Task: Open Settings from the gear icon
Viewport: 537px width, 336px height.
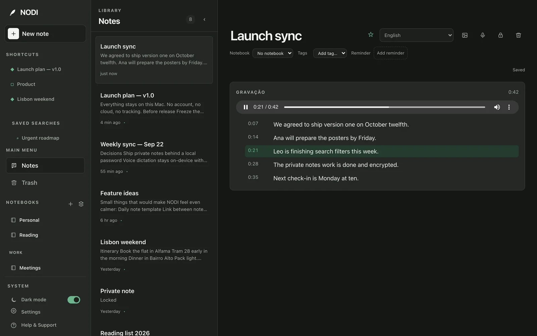Action: click(x=14, y=311)
